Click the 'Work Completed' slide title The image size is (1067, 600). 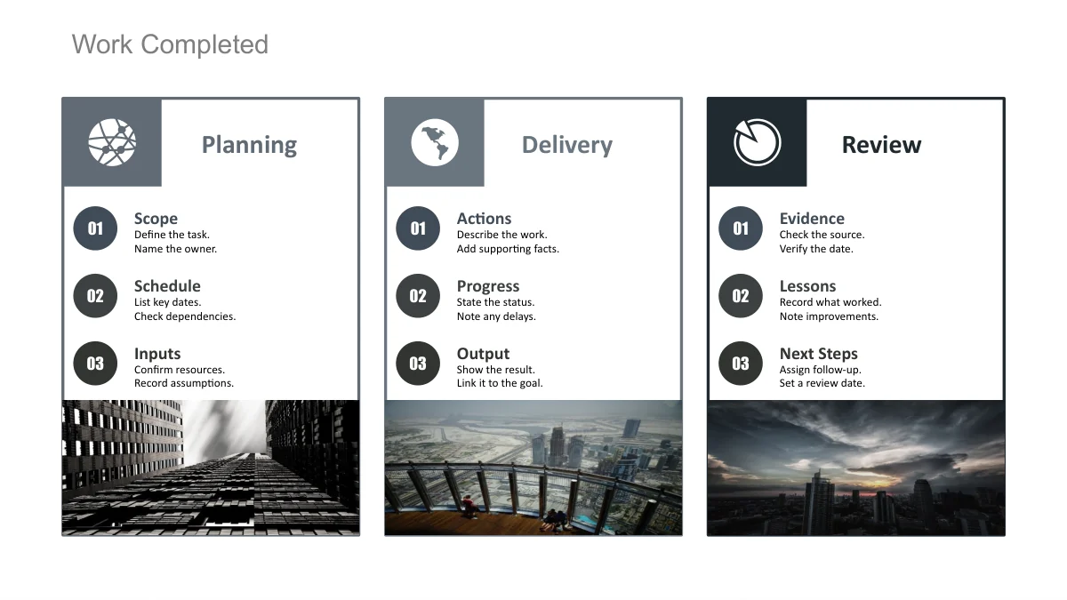(170, 44)
